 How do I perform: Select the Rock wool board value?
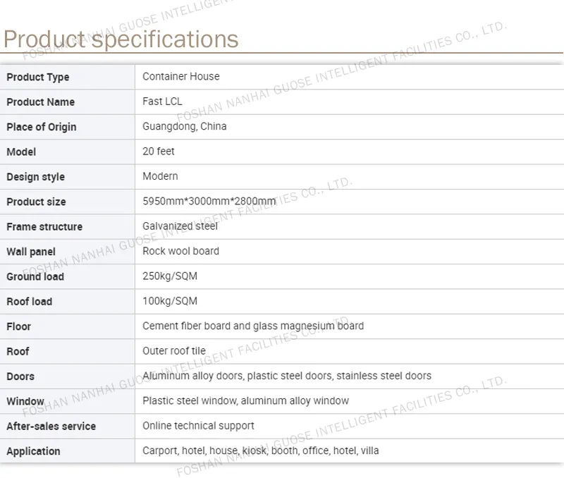click(x=180, y=251)
